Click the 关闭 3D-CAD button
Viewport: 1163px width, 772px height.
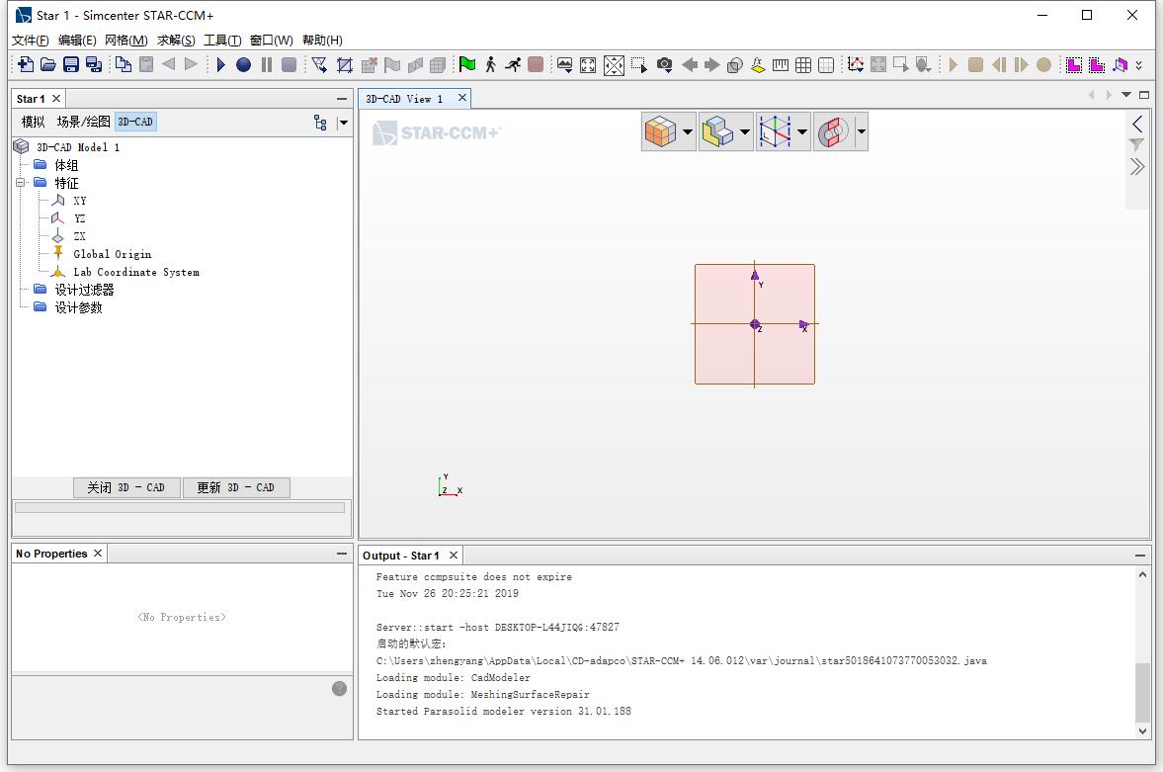tap(126, 487)
